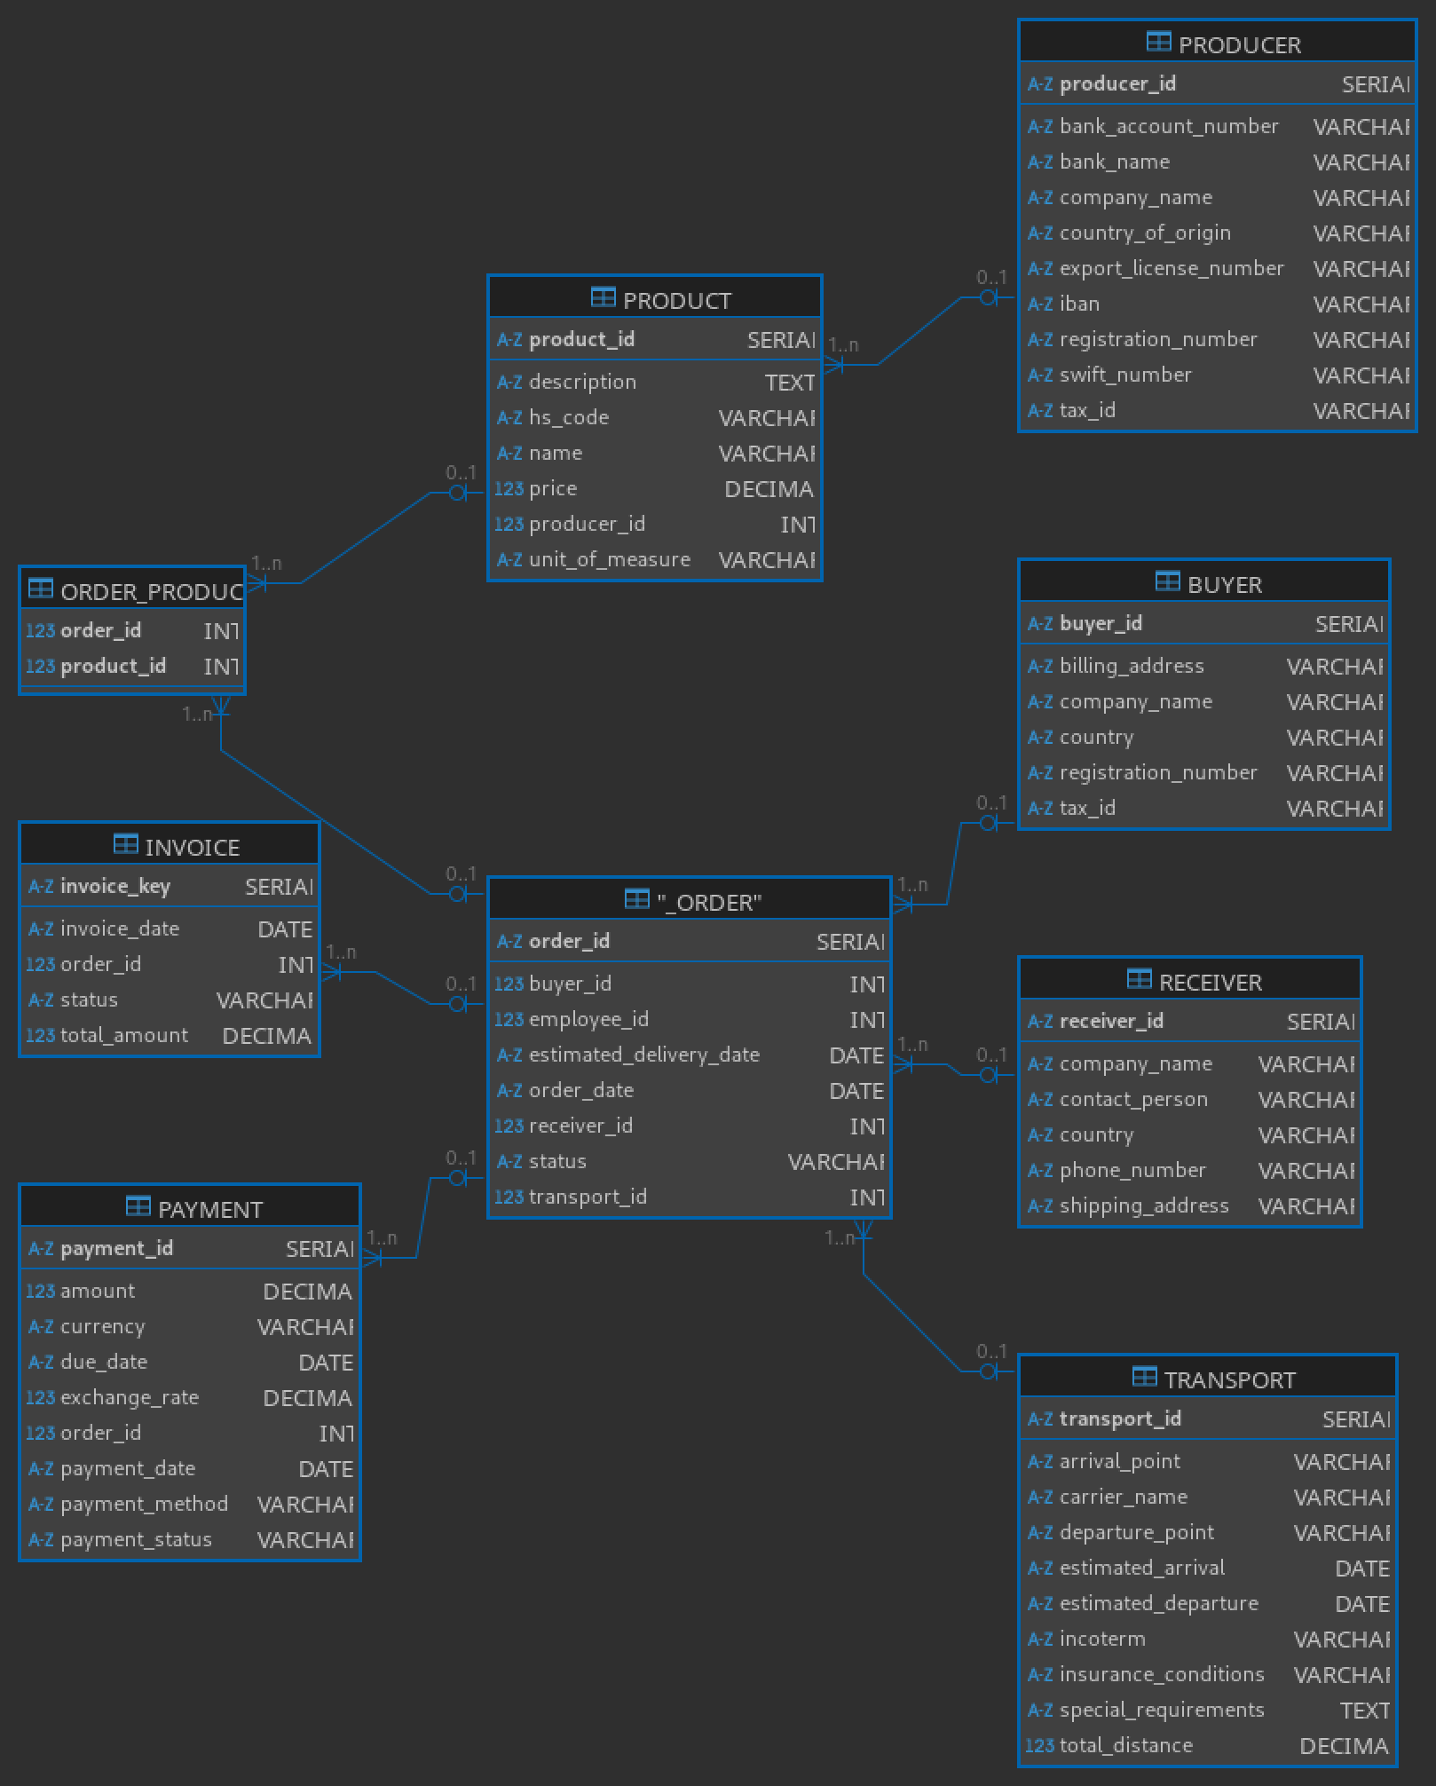Click the "_ORDER" table header icon
Screen dimensions: 1436x1786
(x=636, y=899)
